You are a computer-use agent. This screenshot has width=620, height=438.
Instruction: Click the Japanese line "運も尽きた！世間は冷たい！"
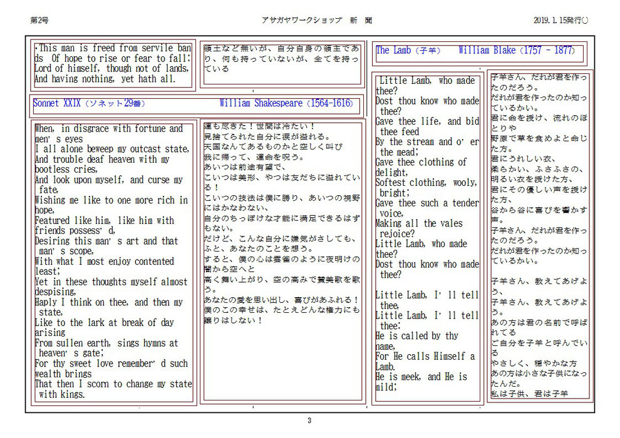(259, 126)
